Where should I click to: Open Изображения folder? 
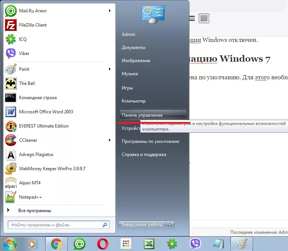(136, 61)
